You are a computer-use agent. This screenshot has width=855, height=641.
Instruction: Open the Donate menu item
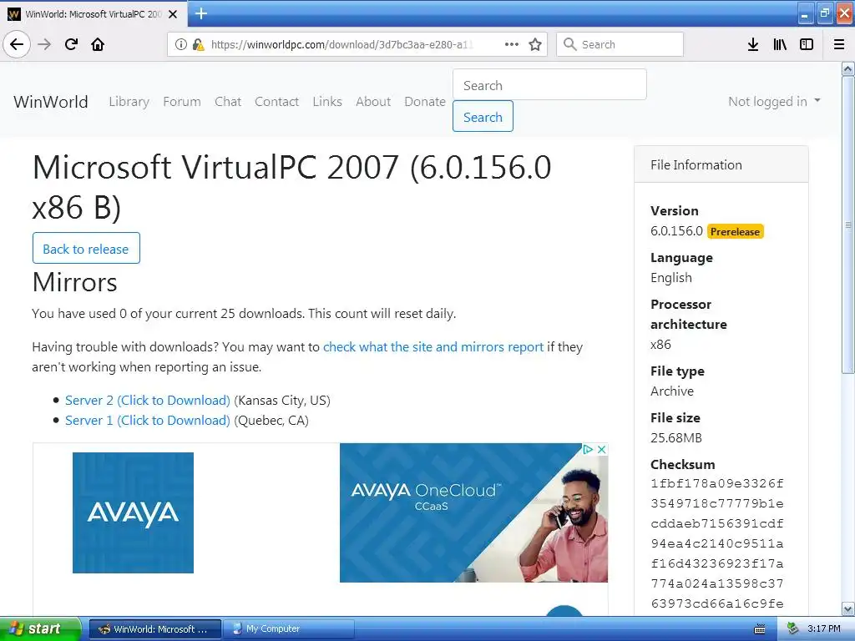tap(425, 101)
